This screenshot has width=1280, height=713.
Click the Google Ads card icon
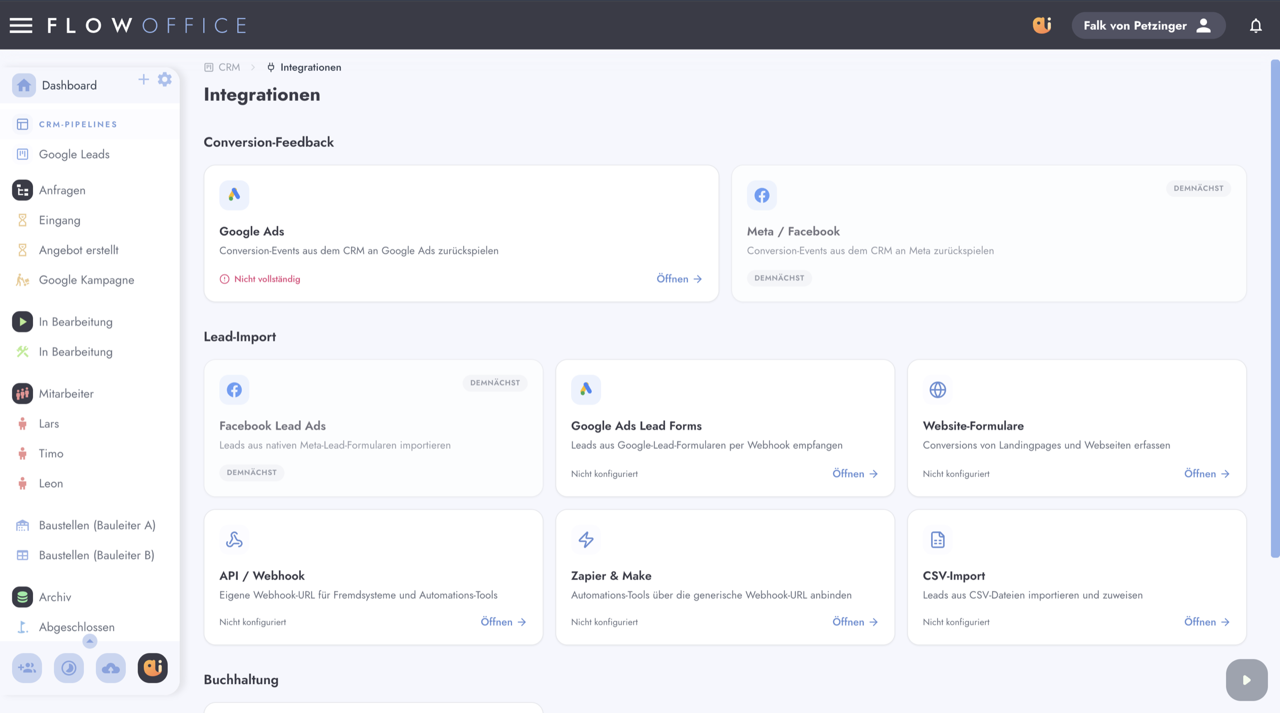coord(234,195)
